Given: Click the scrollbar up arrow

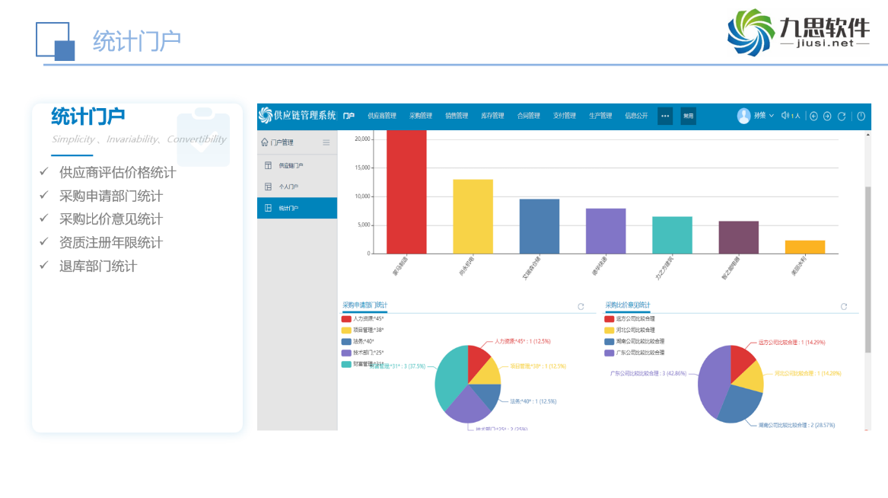Looking at the screenshot, I should click(x=867, y=135).
